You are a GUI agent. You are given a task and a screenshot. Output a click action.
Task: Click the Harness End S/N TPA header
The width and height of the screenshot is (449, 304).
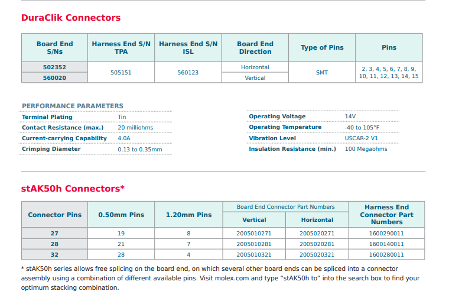[x=121, y=47]
